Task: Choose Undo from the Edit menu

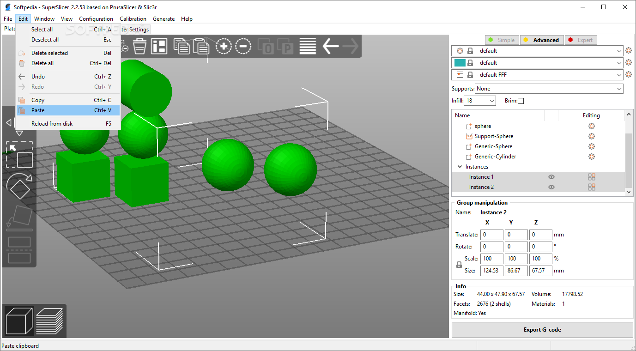Action: click(x=68, y=77)
